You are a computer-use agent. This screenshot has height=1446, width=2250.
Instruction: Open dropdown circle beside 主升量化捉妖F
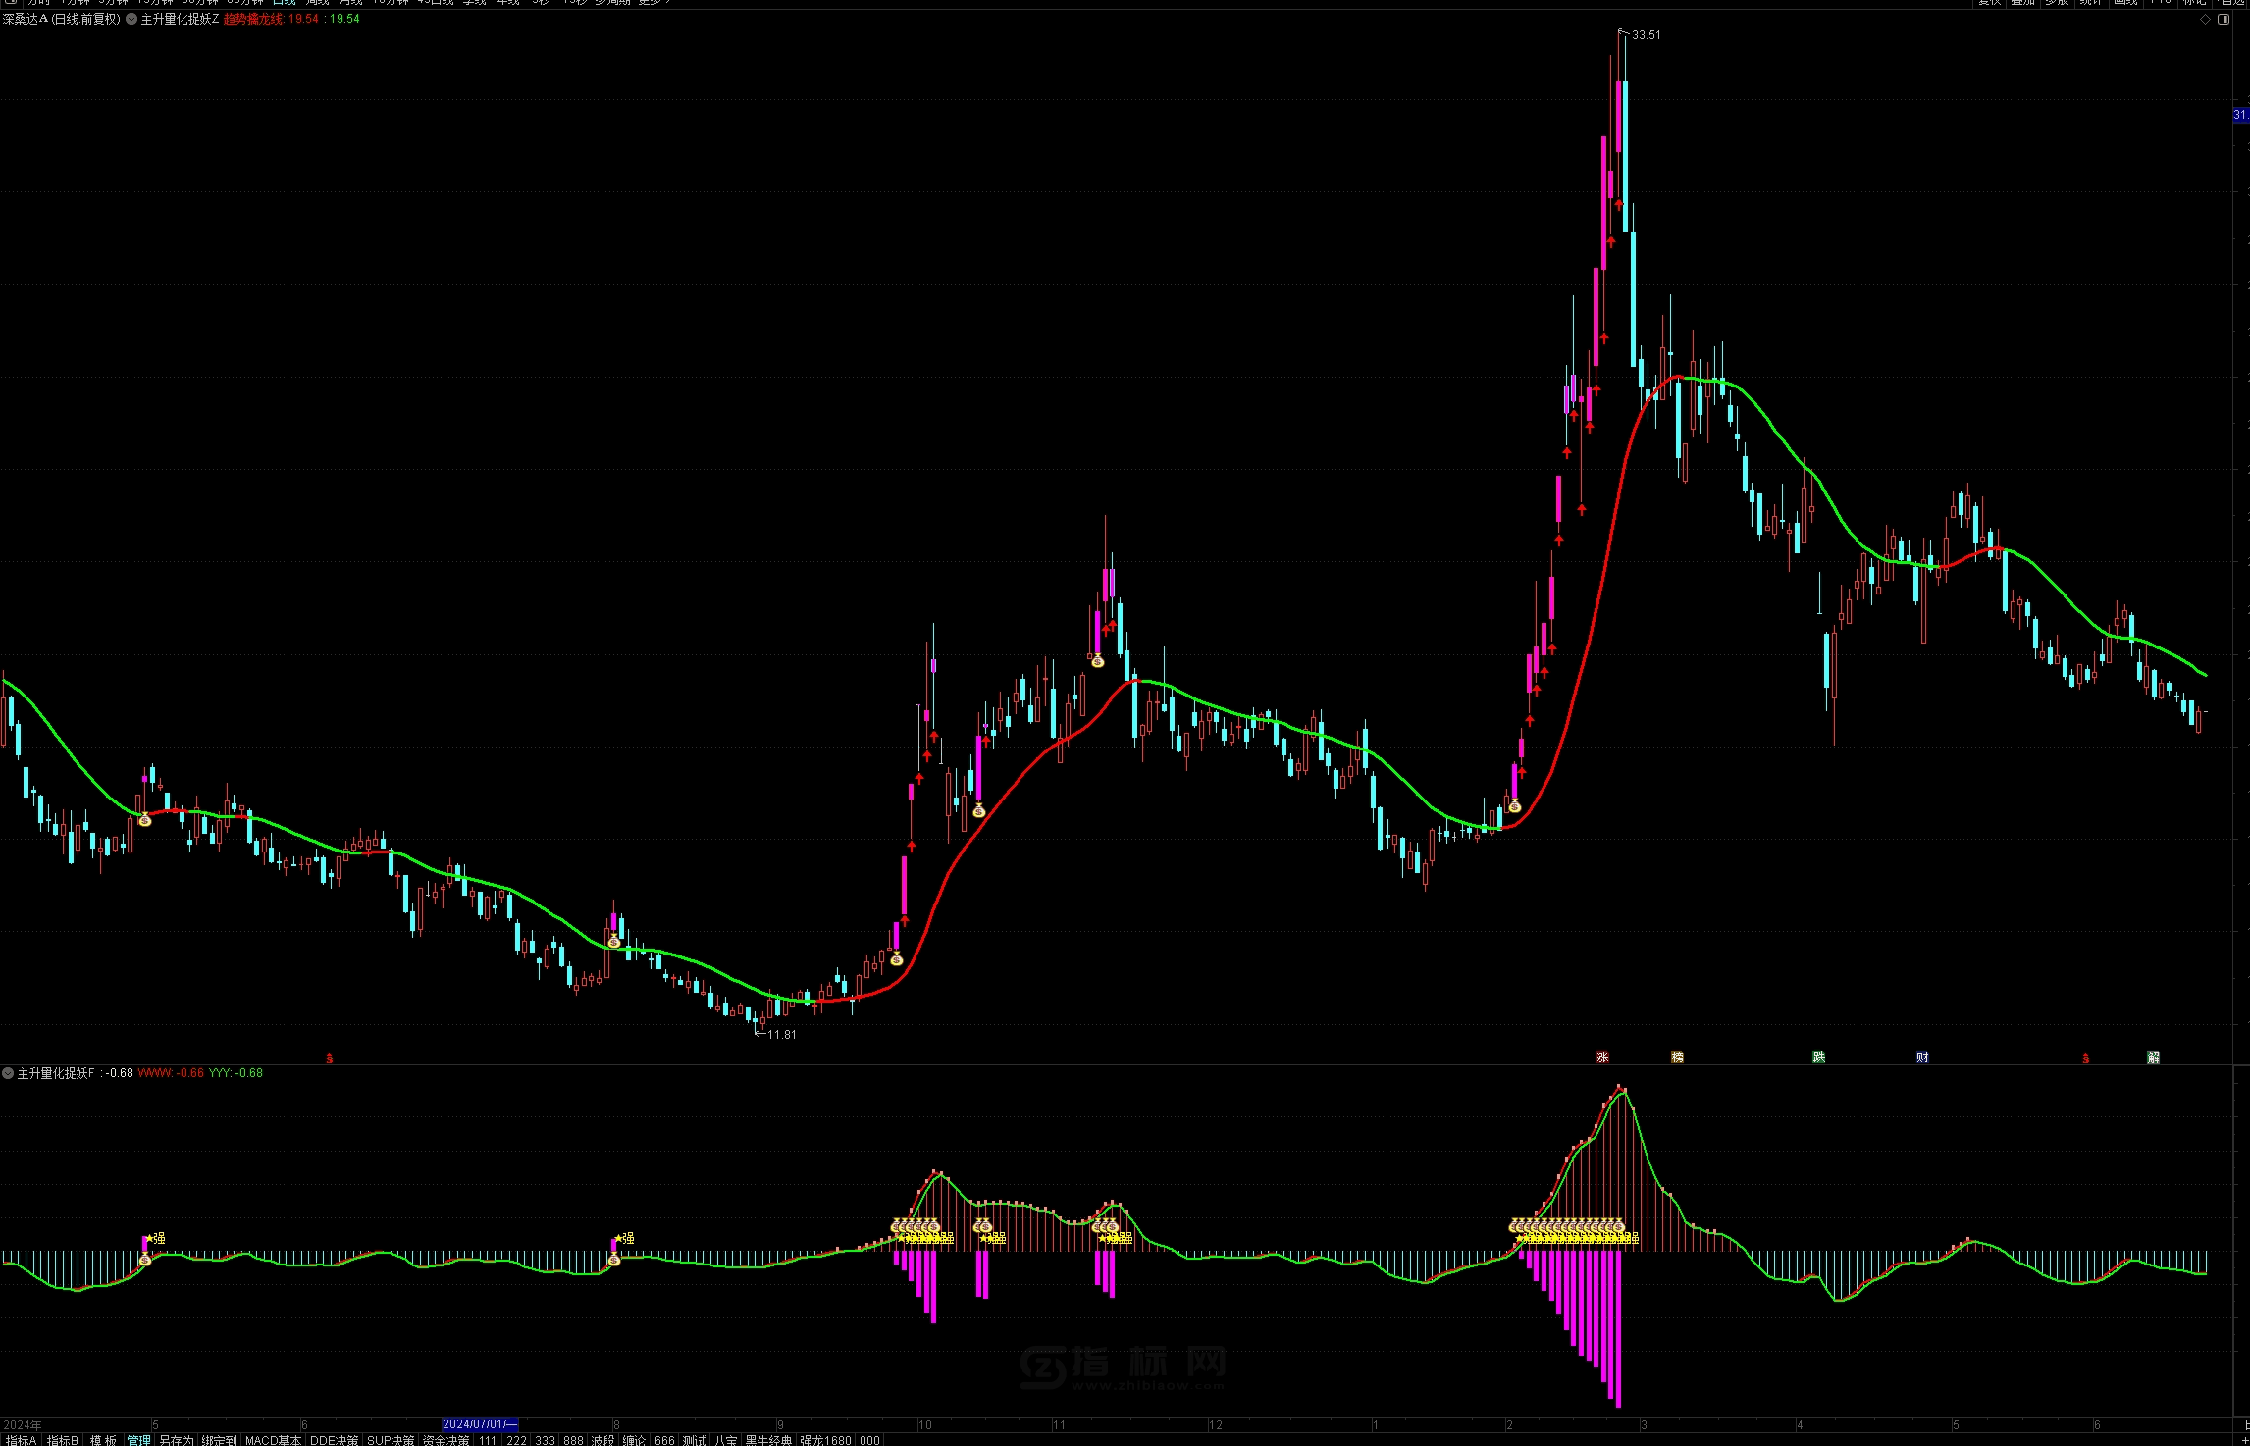pyautogui.click(x=8, y=1073)
